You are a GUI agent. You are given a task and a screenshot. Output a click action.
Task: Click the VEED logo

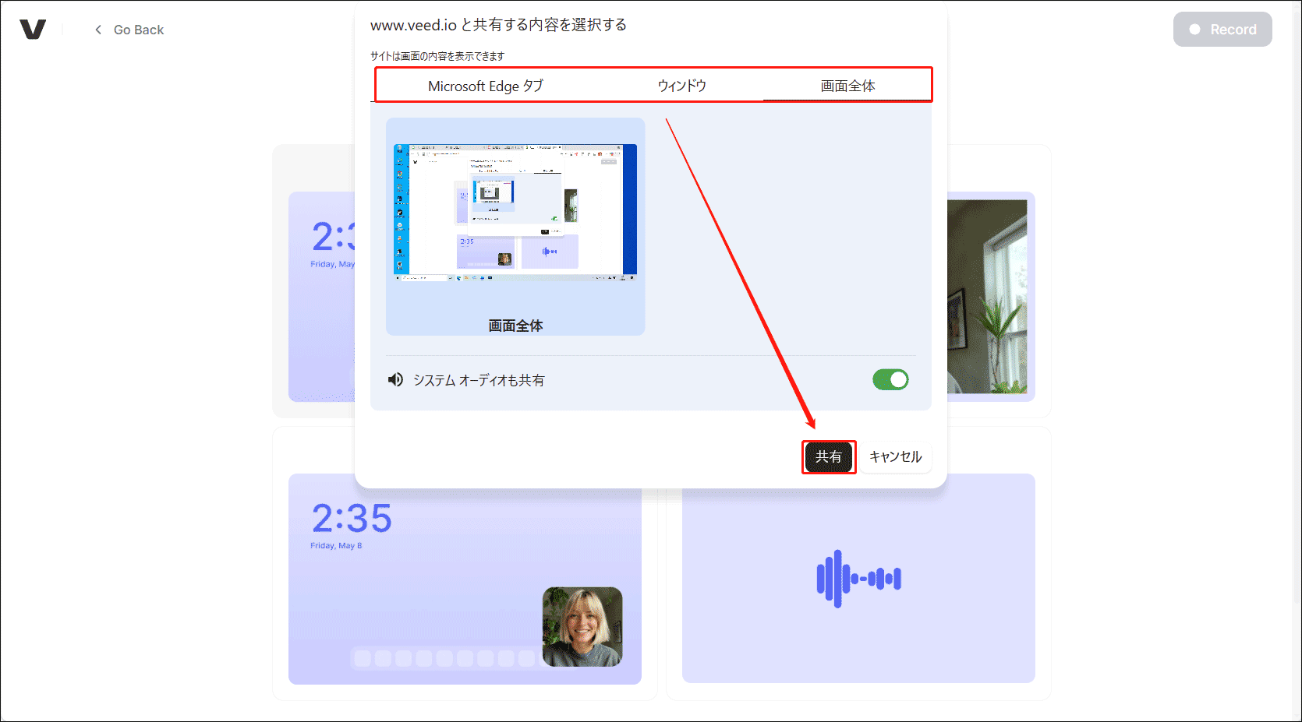click(34, 29)
